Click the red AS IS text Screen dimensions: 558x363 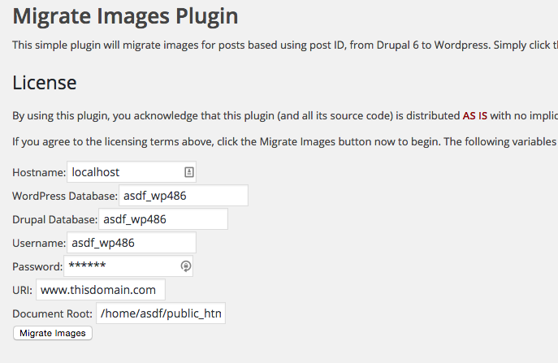(474, 115)
